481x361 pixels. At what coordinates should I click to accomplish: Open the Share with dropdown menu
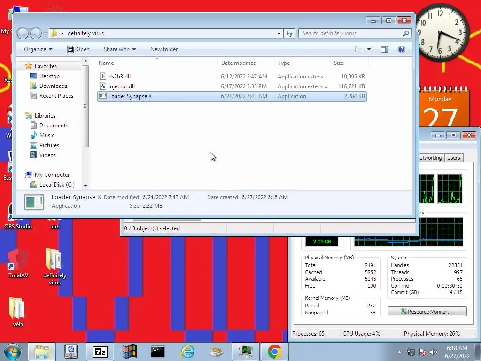coord(120,49)
